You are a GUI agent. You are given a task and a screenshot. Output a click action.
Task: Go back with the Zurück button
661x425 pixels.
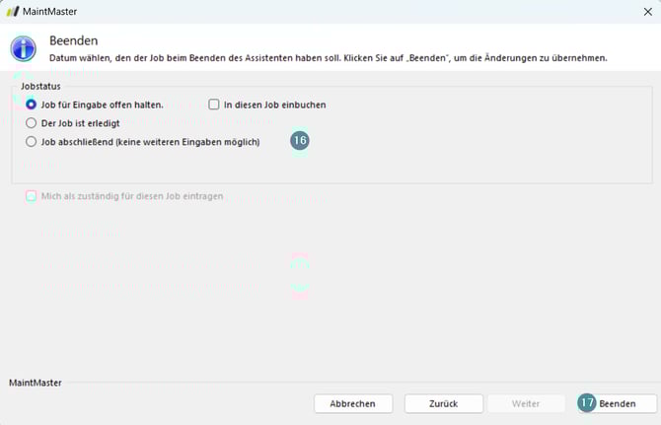point(443,403)
